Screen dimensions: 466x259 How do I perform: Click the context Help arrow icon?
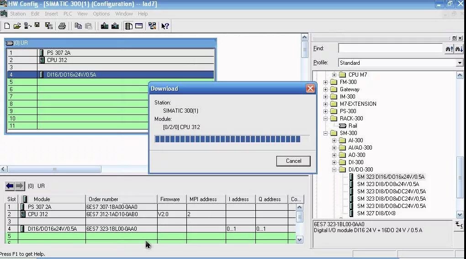point(165,26)
